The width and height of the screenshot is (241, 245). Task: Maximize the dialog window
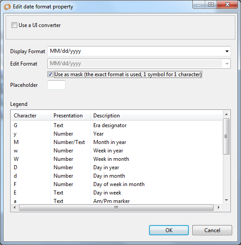[211, 5]
